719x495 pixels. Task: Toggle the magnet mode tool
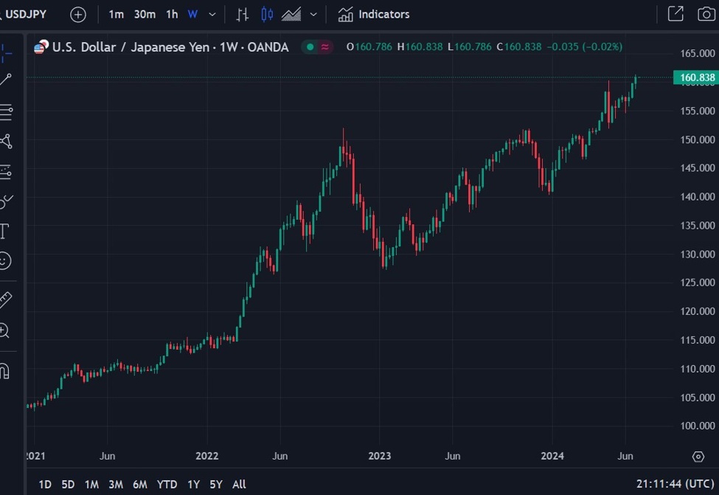4,370
